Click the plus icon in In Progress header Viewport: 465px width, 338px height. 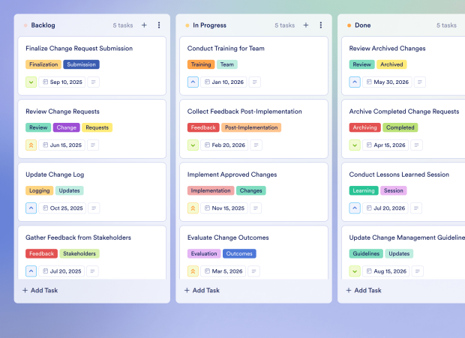coord(306,25)
